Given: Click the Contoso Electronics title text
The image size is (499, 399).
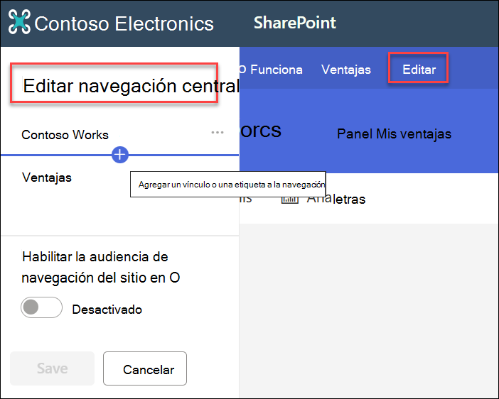Looking at the screenshot, I should click(124, 23).
